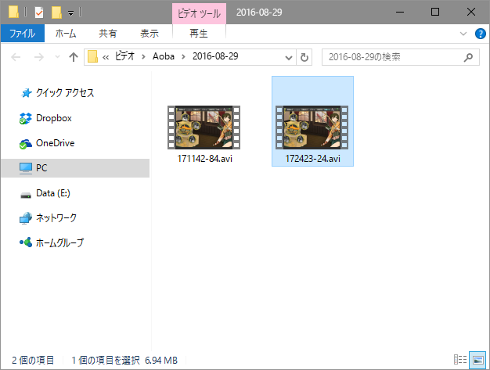This screenshot has width=490, height=370.
Task: Click the 172423-24.avi file name
Action: tap(312, 159)
